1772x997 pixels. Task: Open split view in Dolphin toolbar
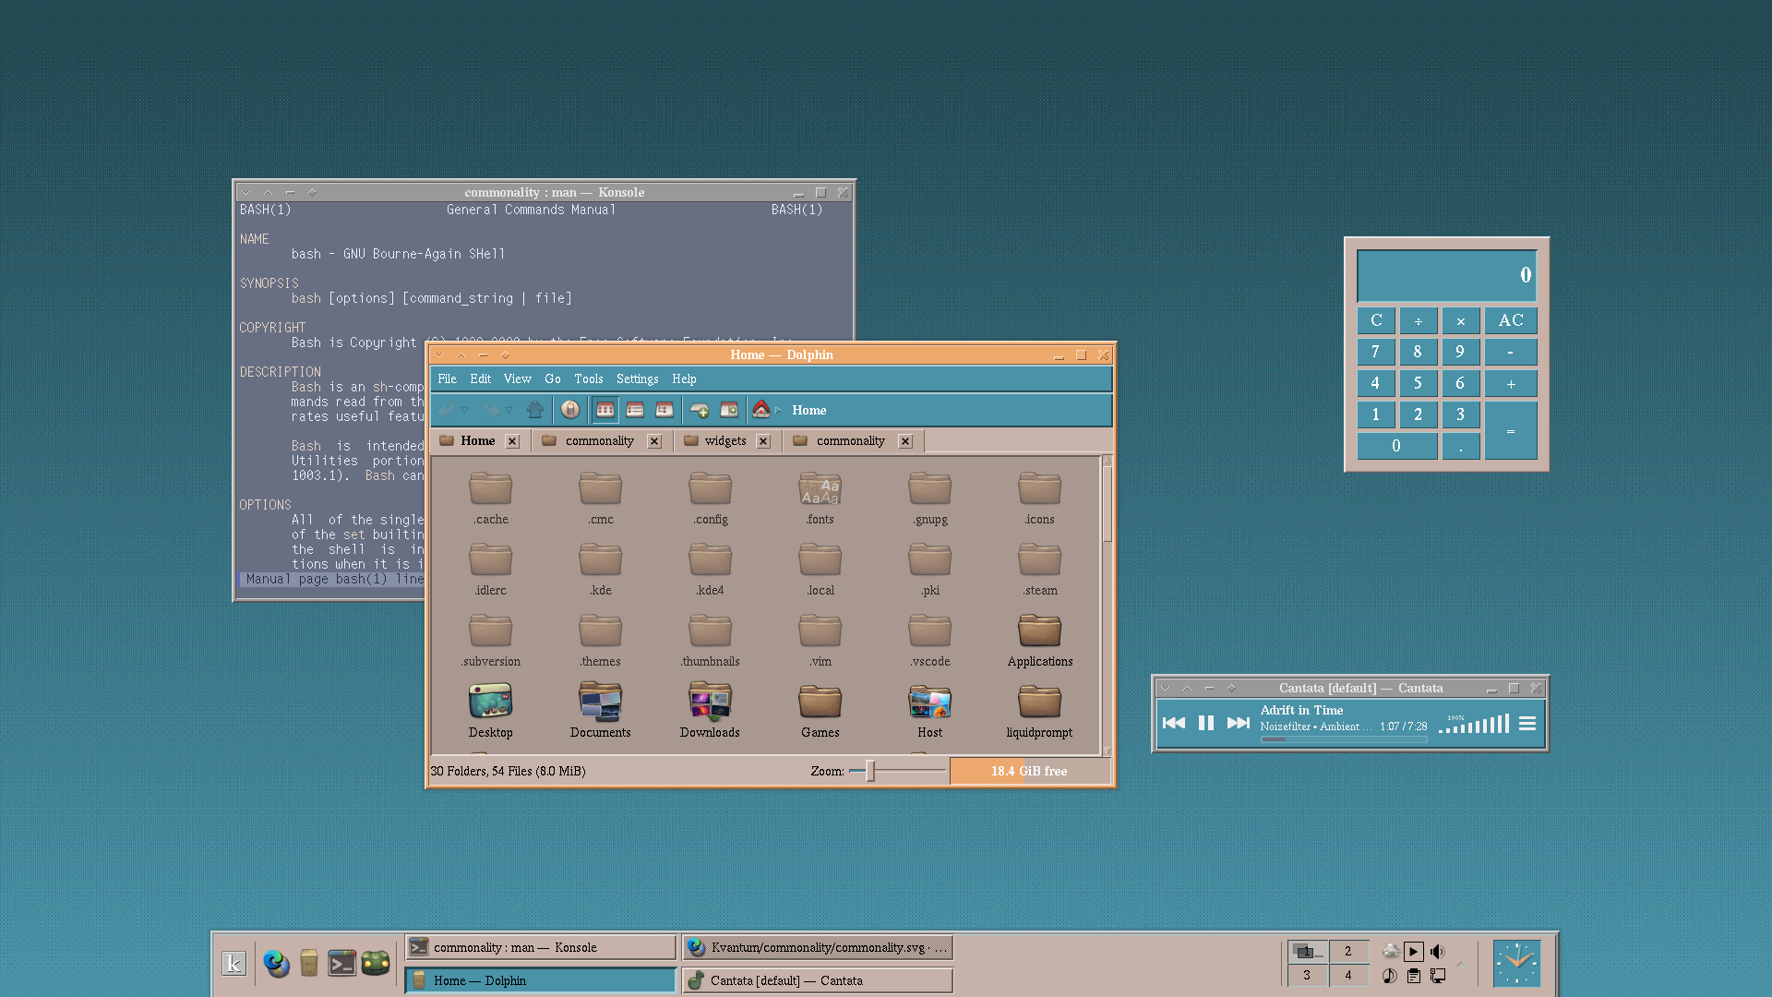tap(728, 409)
